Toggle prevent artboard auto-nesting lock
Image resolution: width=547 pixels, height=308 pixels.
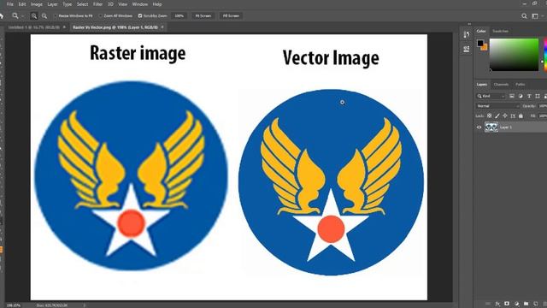[x=513, y=115]
